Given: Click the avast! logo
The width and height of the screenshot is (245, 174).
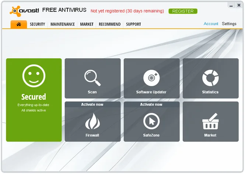Looking at the screenshot, I should click(x=24, y=11).
